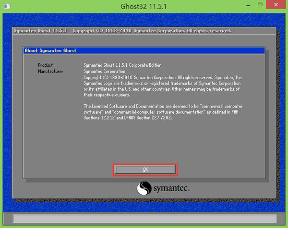Click the 'Symantec Ghost 11.5.1 Copyright' header bar
Viewport: 288px width, 228px height.
[144, 31]
